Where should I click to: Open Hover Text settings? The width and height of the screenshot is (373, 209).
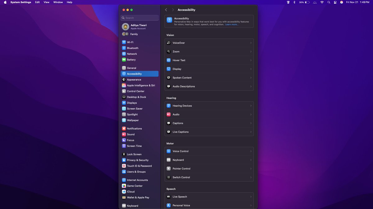[x=209, y=60]
